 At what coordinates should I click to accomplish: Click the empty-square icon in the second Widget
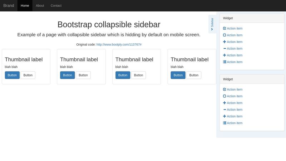[225, 96]
